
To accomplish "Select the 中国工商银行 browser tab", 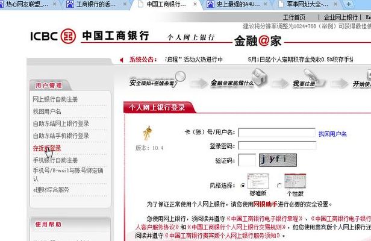I will (x=166, y=4).
